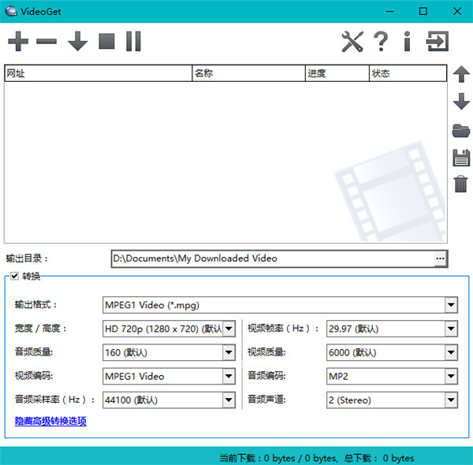This screenshot has height=465, width=473.
Task: Expand the 视频帧率 29.97 dropdown
Action: pos(451,329)
